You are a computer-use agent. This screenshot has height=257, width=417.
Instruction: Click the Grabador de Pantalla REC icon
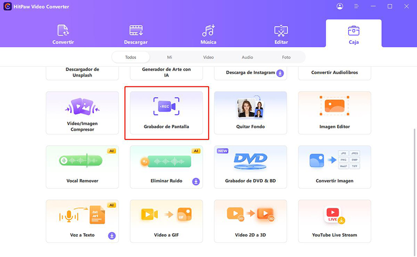pyautogui.click(x=166, y=106)
